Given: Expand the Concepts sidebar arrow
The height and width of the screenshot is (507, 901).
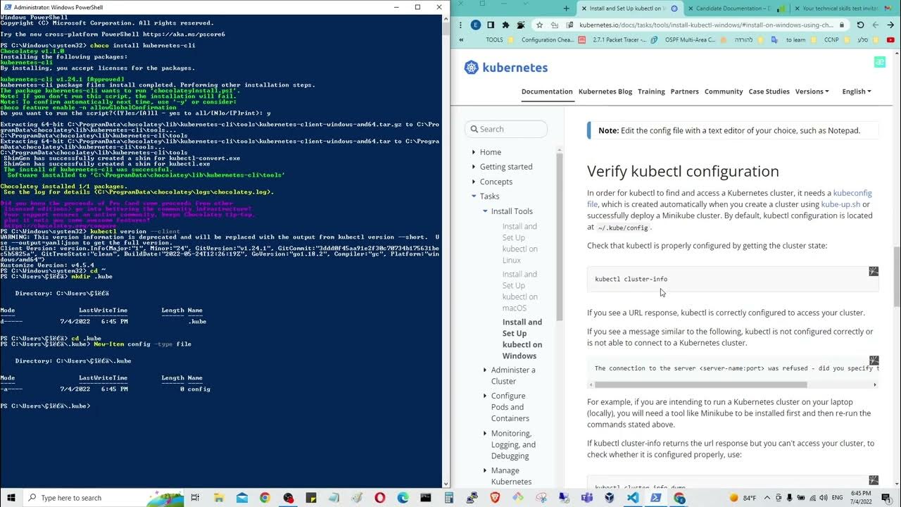Looking at the screenshot, I should pos(474,182).
